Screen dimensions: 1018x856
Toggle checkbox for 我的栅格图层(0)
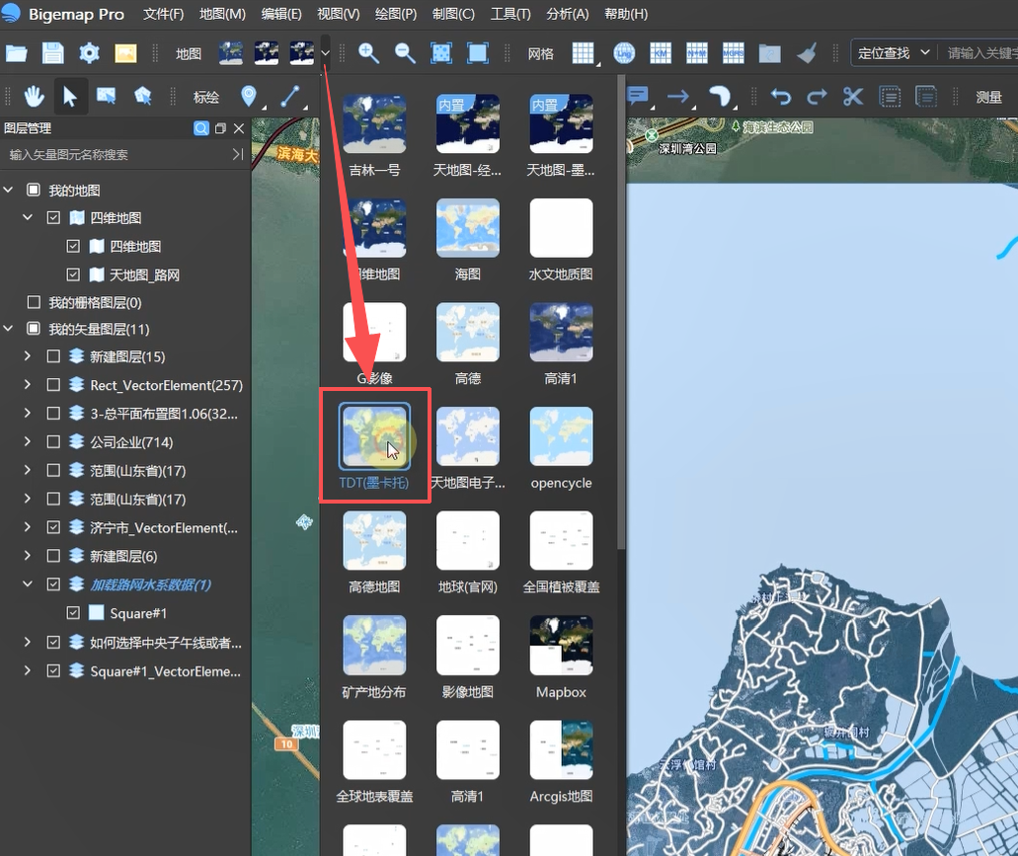34,302
